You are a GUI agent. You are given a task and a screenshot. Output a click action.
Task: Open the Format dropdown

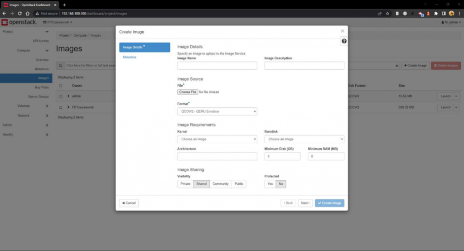(x=217, y=111)
